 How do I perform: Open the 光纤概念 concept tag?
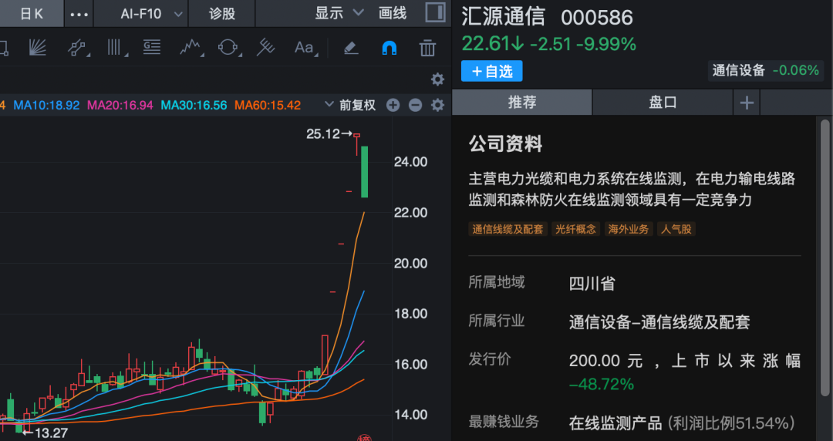pos(575,229)
